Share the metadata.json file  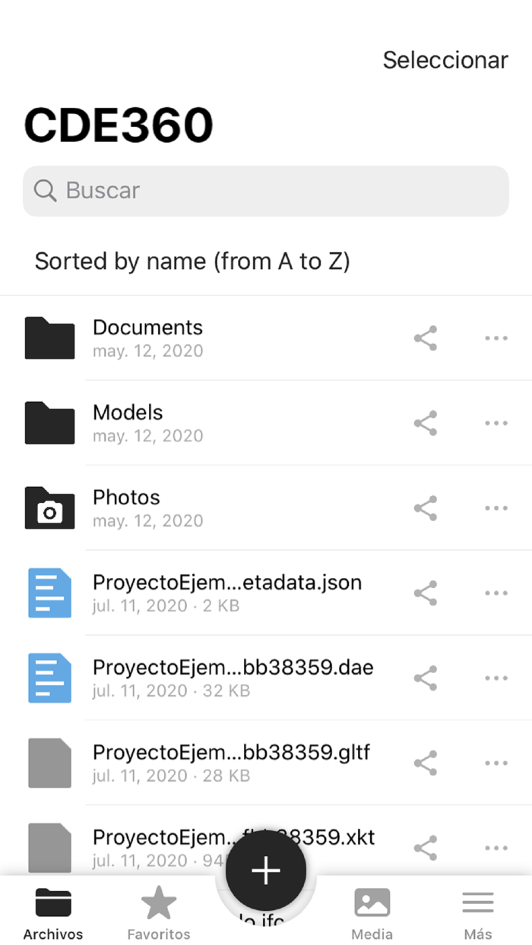(x=426, y=593)
